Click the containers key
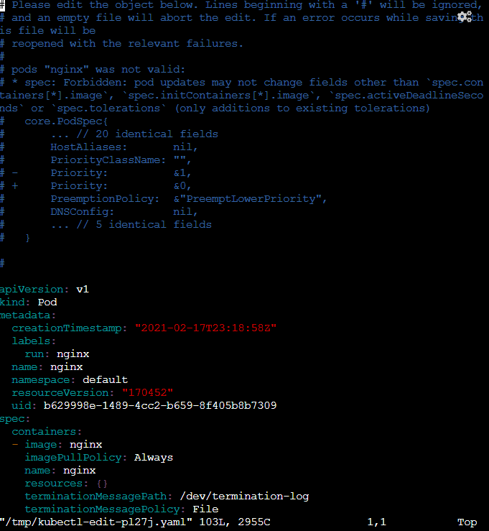This screenshot has height=531, width=489. click(x=45, y=432)
